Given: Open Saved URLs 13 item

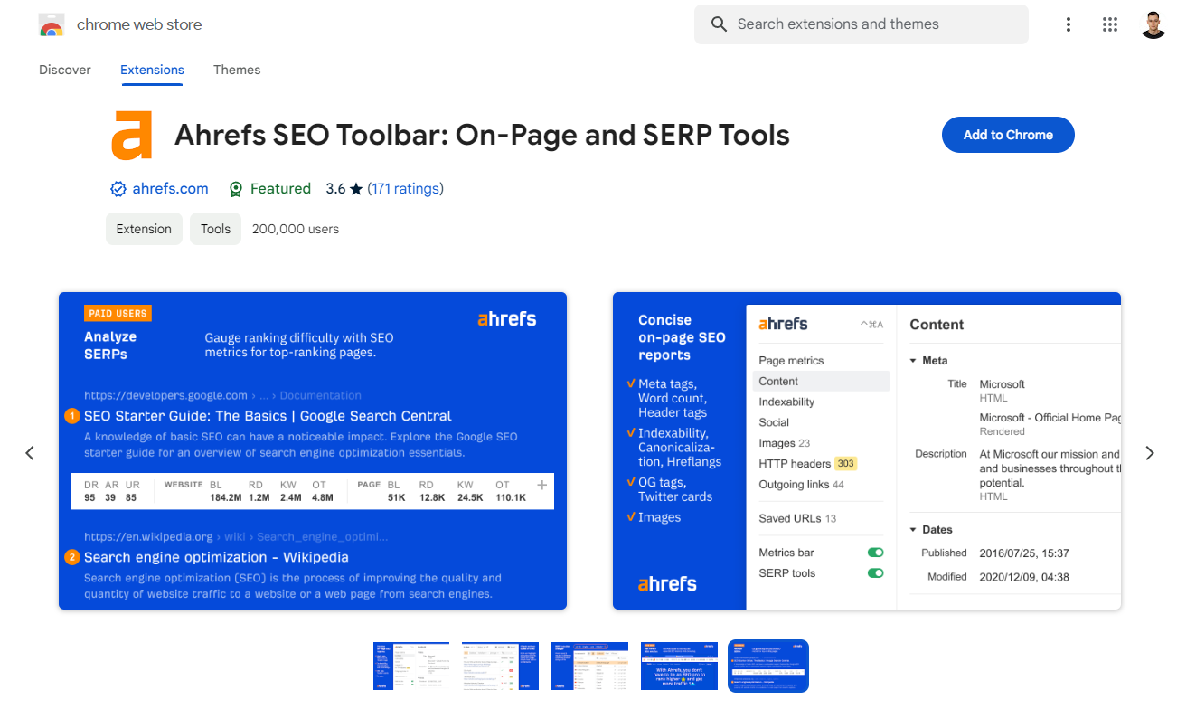Looking at the screenshot, I should 797,519.
